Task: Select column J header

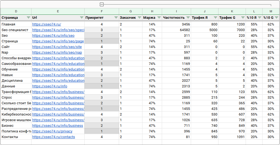Action: [205, 12]
